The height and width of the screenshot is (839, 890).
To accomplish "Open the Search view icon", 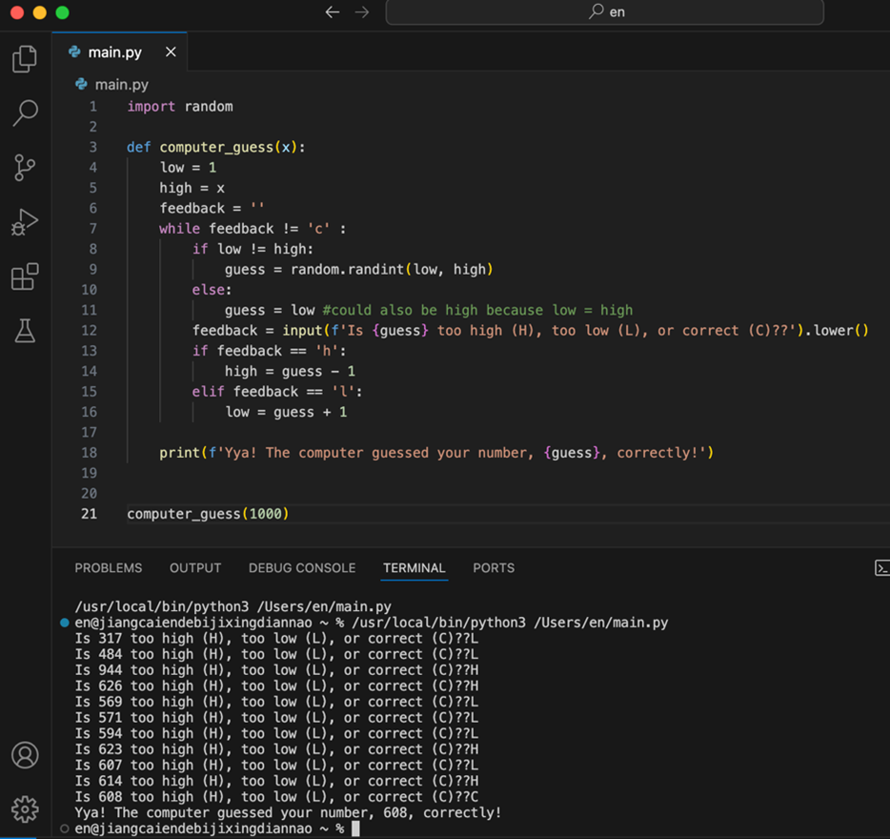I will (25, 113).
